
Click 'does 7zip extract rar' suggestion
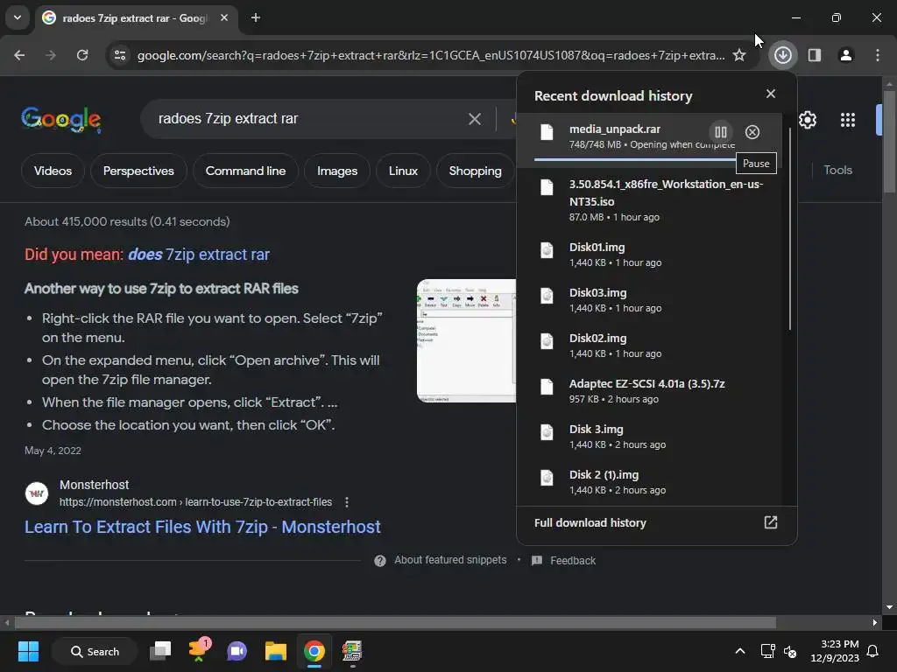[199, 255]
